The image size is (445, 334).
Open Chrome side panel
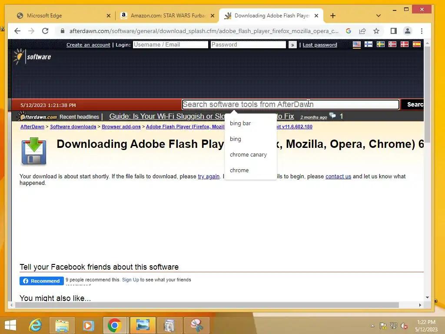tap(394, 31)
